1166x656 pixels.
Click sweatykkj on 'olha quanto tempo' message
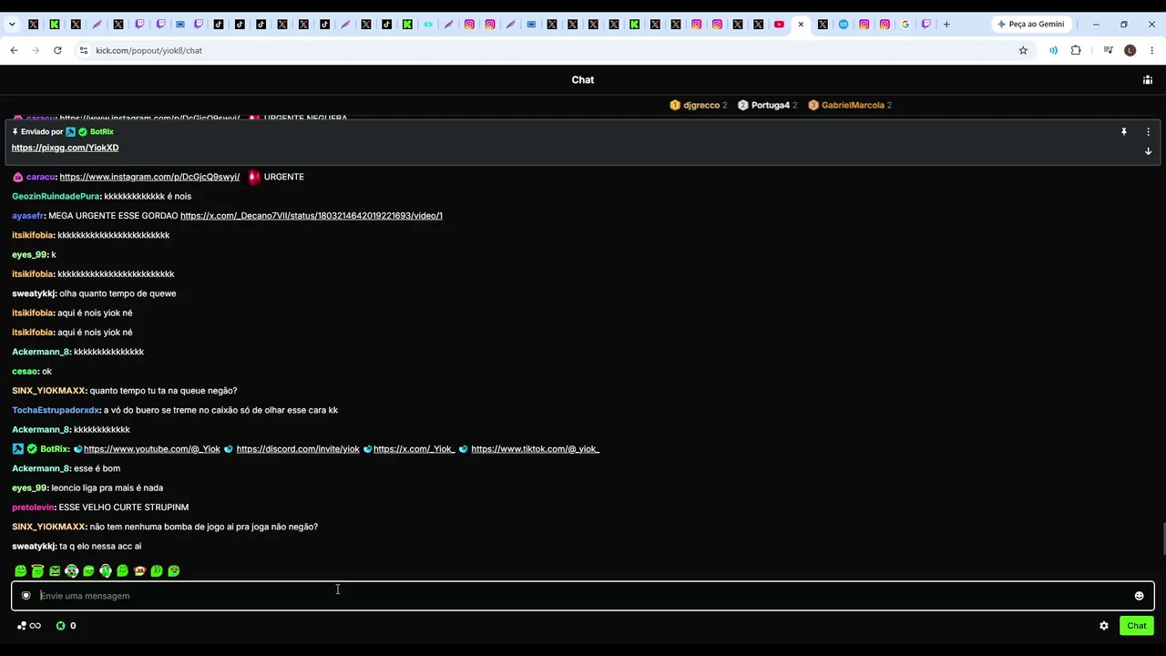coord(34,293)
